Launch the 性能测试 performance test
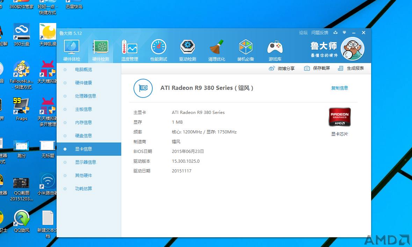The image size is (412, 247). [x=158, y=51]
